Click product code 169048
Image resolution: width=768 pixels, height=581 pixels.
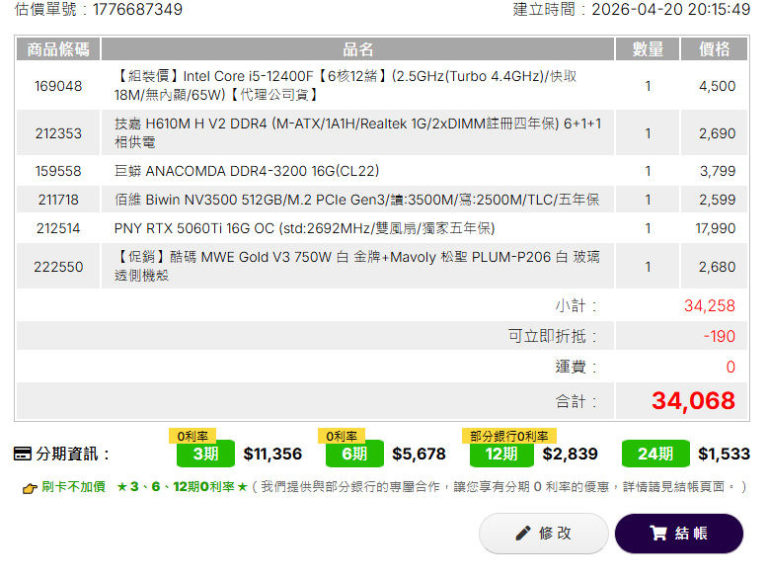(x=58, y=86)
